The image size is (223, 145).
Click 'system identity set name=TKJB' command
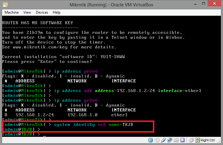pos(94,125)
